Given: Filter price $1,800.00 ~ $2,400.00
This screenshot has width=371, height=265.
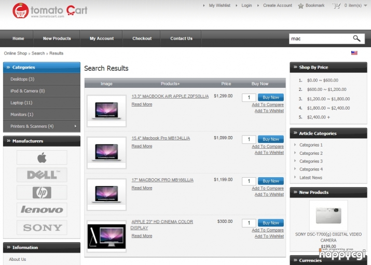Looking at the screenshot, I should [x=328, y=108].
